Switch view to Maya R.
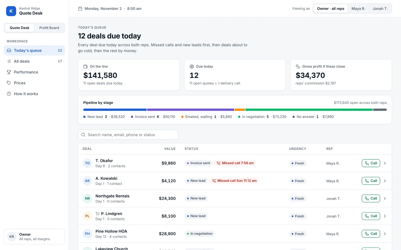The image size is (401, 250). pos(358,9)
